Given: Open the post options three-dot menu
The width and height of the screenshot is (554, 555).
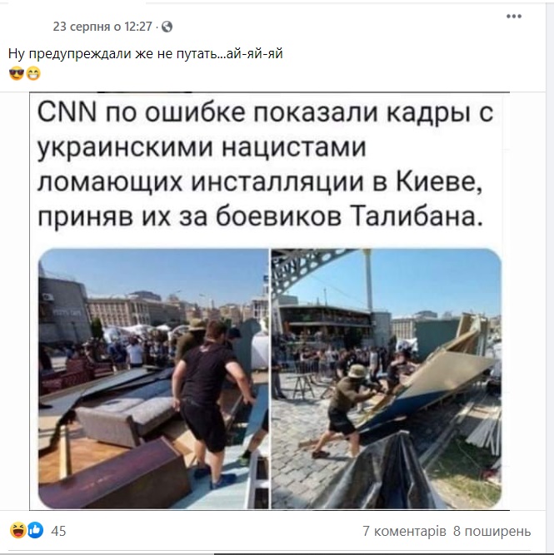Looking at the screenshot, I should (513, 17).
